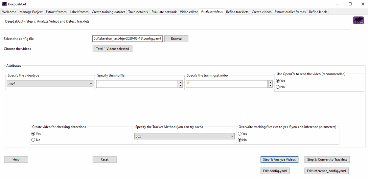368x179 pixels.
Task: Switch to the Create videos tab
Action: [x=261, y=12]
